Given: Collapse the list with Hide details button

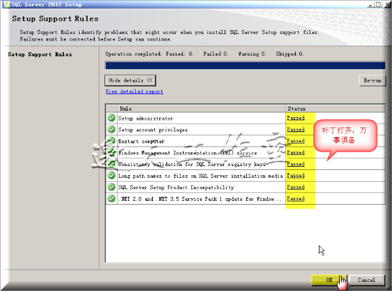Looking at the screenshot, I should 130,80.
